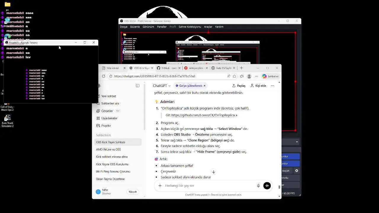Click the Paylaş share button
Image resolution: width=379 pixels, height=213 pixels.
[x=239, y=86]
